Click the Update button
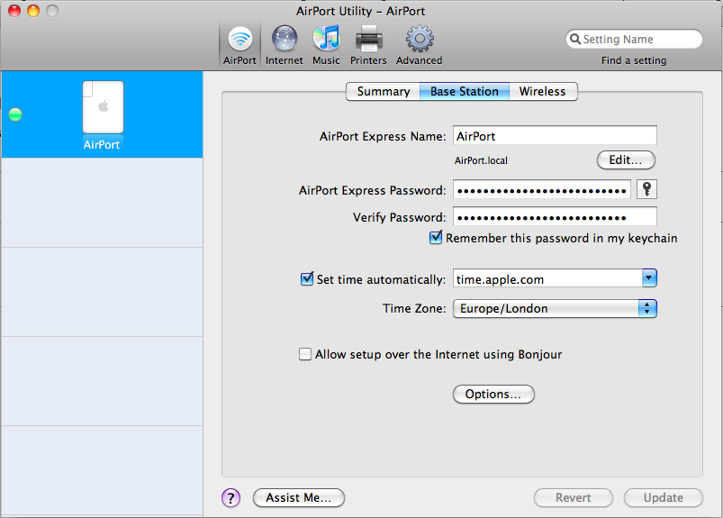 click(x=663, y=497)
